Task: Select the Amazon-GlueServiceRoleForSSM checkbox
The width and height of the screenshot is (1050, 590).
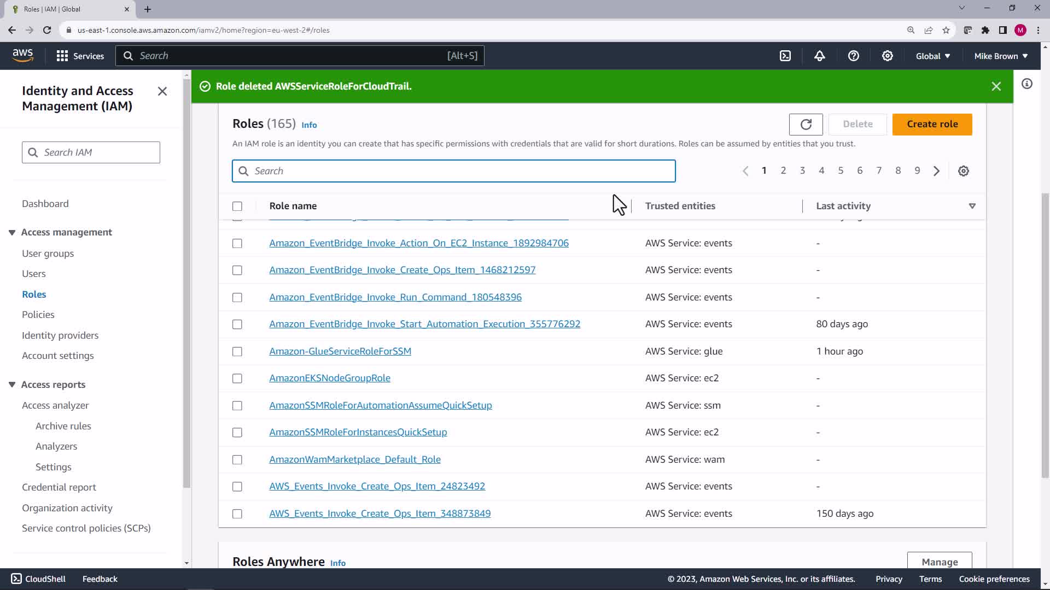Action: 237,351
